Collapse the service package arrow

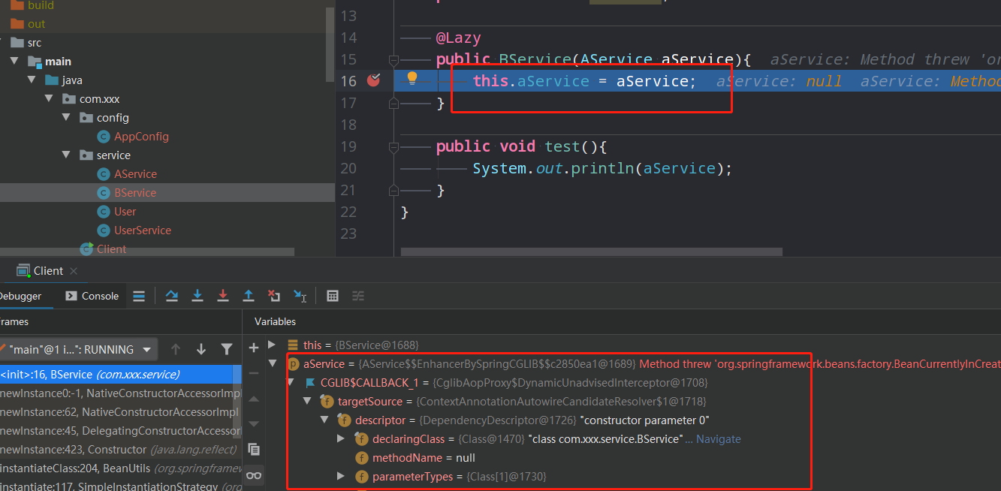66,155
